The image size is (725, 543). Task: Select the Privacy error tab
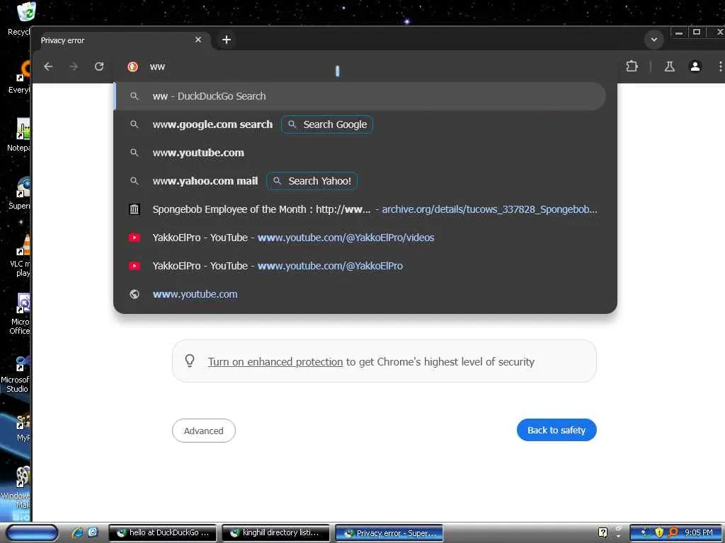pyautogui.click(x=120, y=40)
